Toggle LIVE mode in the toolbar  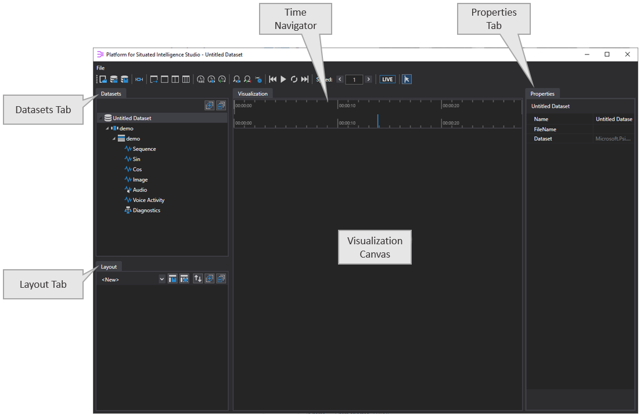point(387,79)
